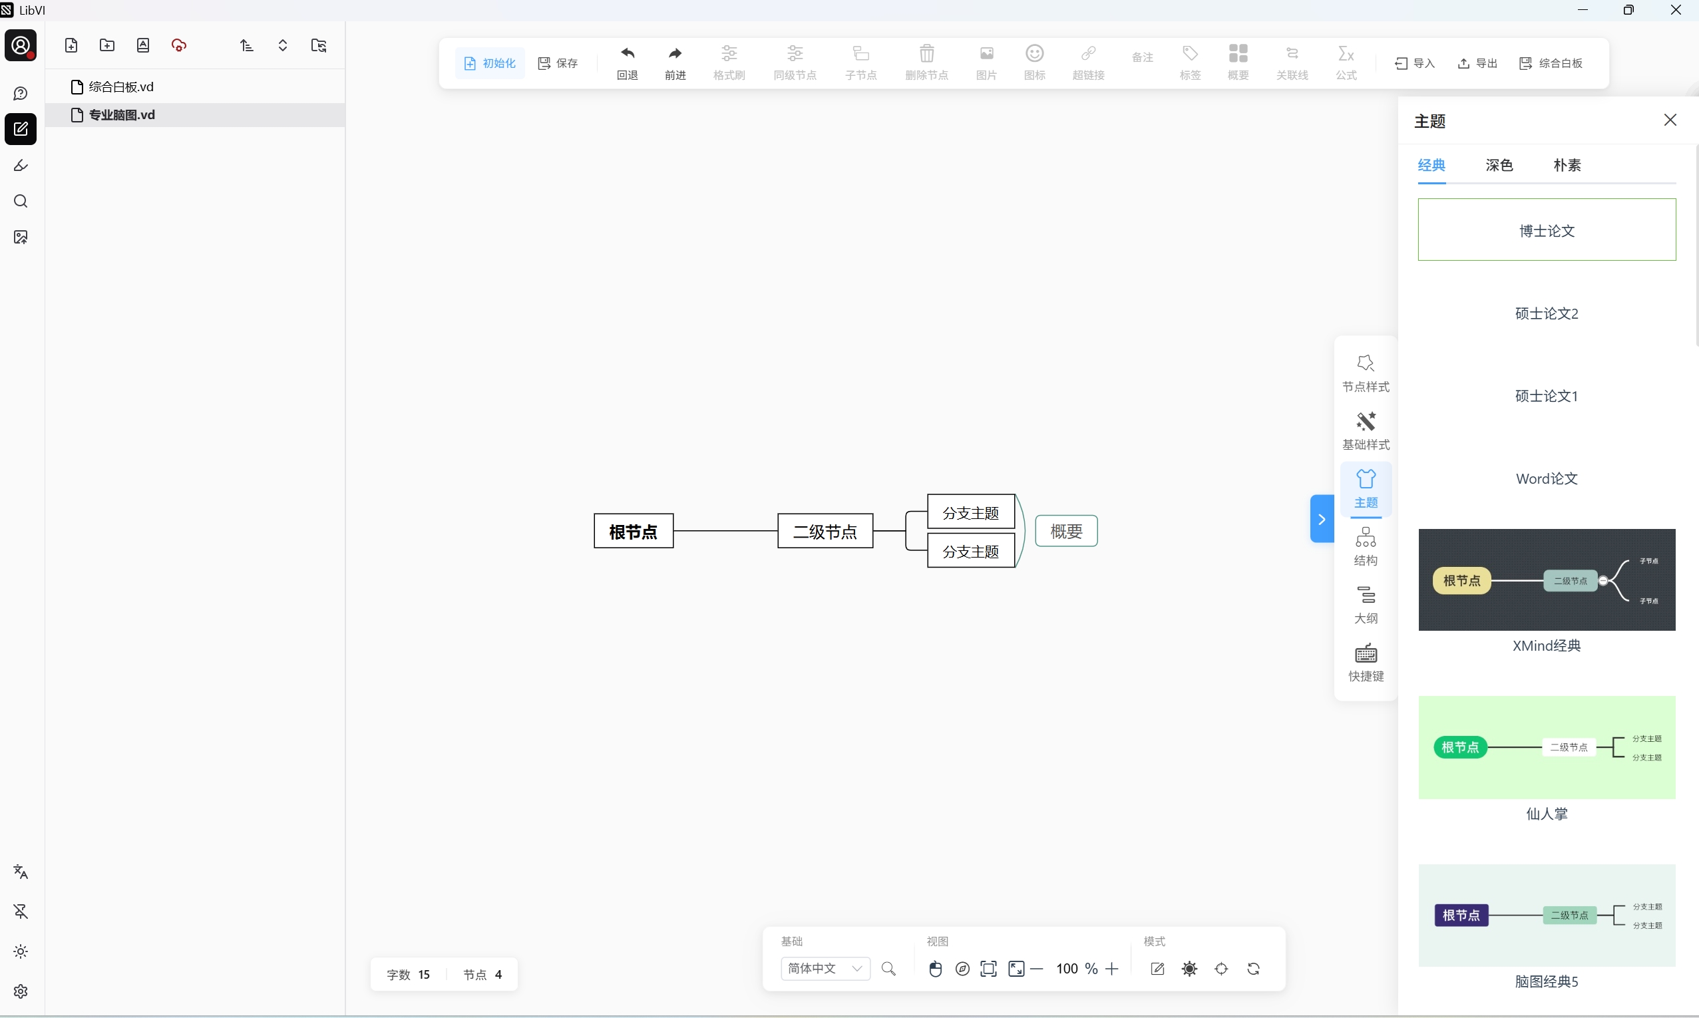This screenshot has width=1699, height=1018.
Task: Switch to the 朴素 theme tab
Action: [1567, 165]
